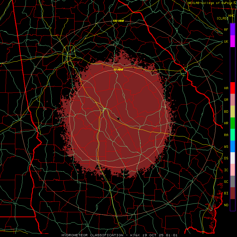Select the yellow BD legend swatch

coord(233,112)
